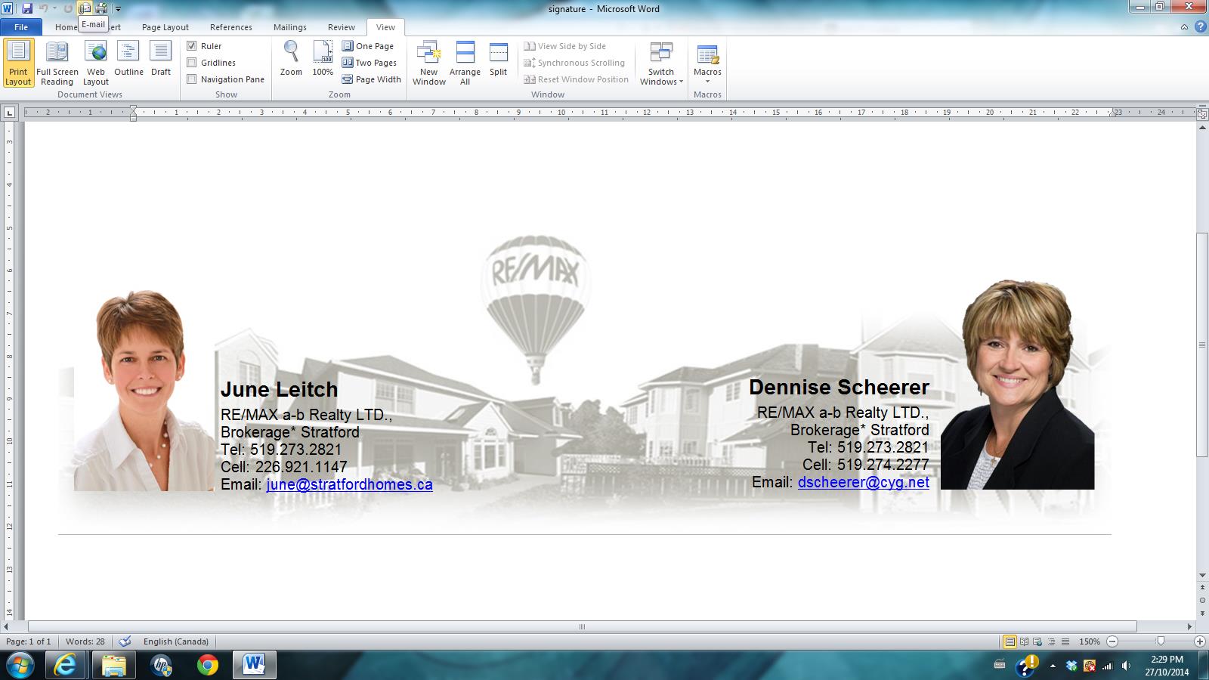Uncheck the Ruler checkbox
Image resolution: width=1209 pixels, height=680 pixels.
[192, 46]
